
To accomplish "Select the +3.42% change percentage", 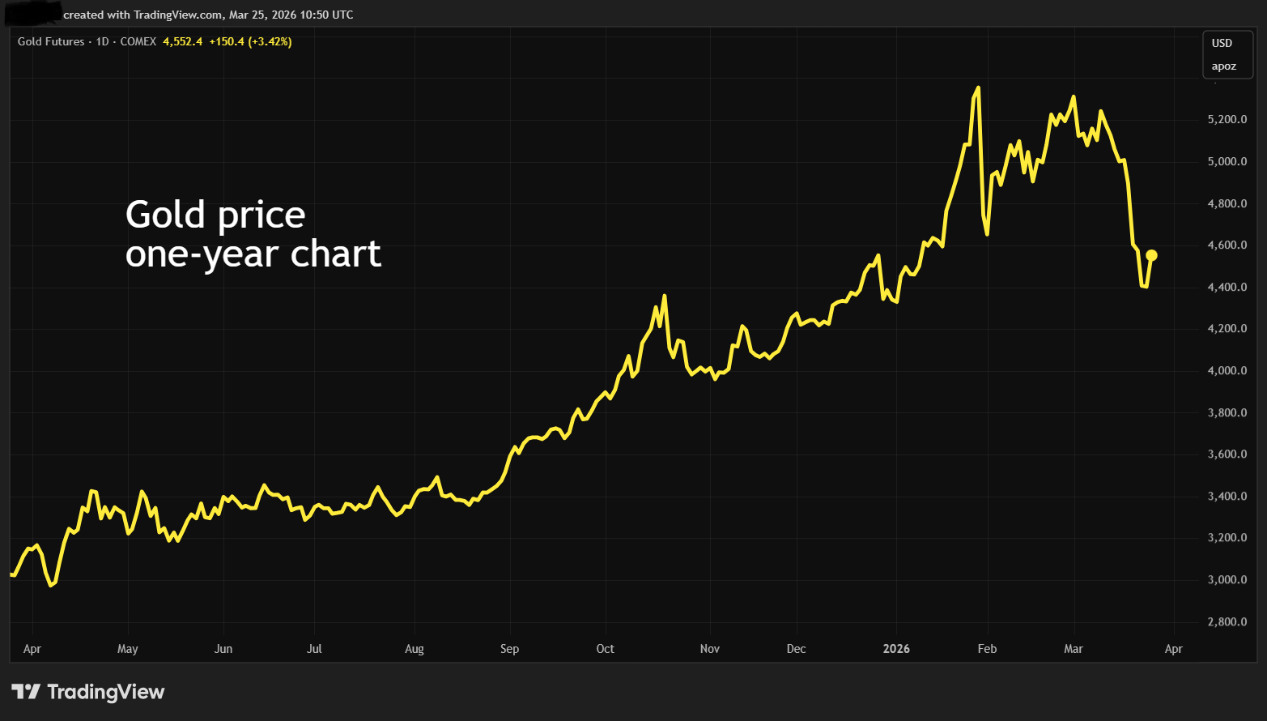I will pyautogui.click(x=269, y=41).
